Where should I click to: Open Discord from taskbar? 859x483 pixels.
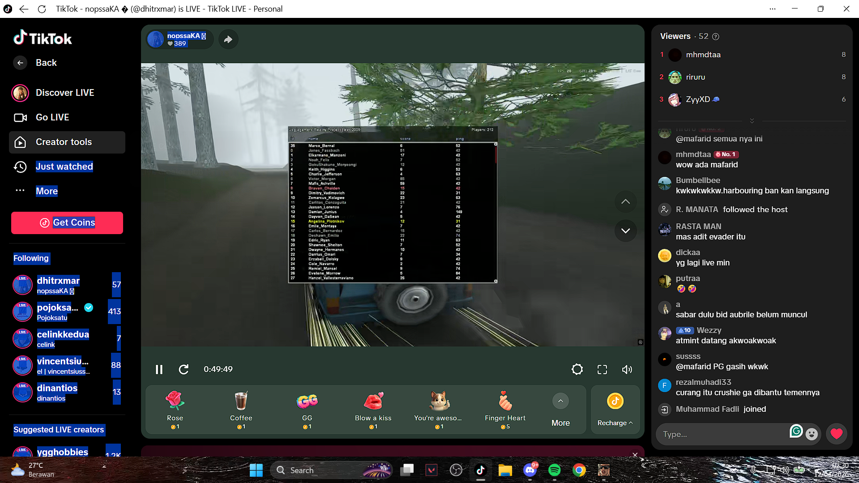530,470
